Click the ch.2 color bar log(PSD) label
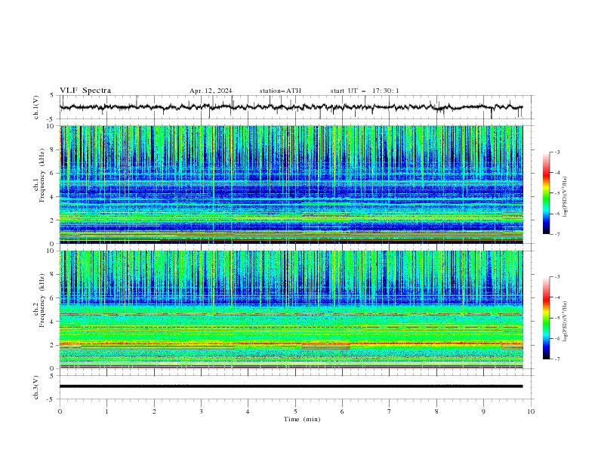 (565, 322)
